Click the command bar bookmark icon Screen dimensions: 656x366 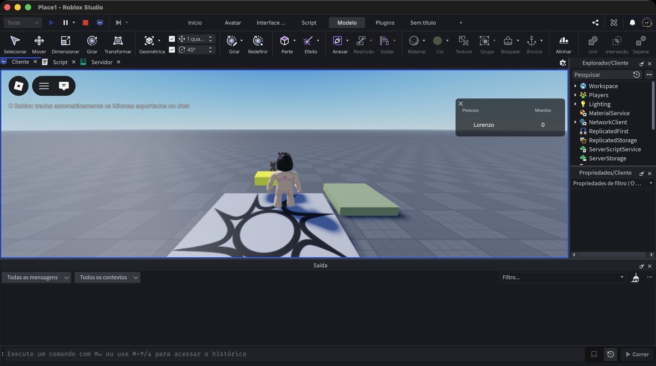tap(594, 354)
